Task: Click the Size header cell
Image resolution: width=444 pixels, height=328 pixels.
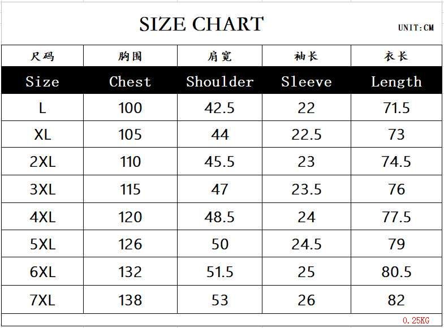Action: [42, 81]
